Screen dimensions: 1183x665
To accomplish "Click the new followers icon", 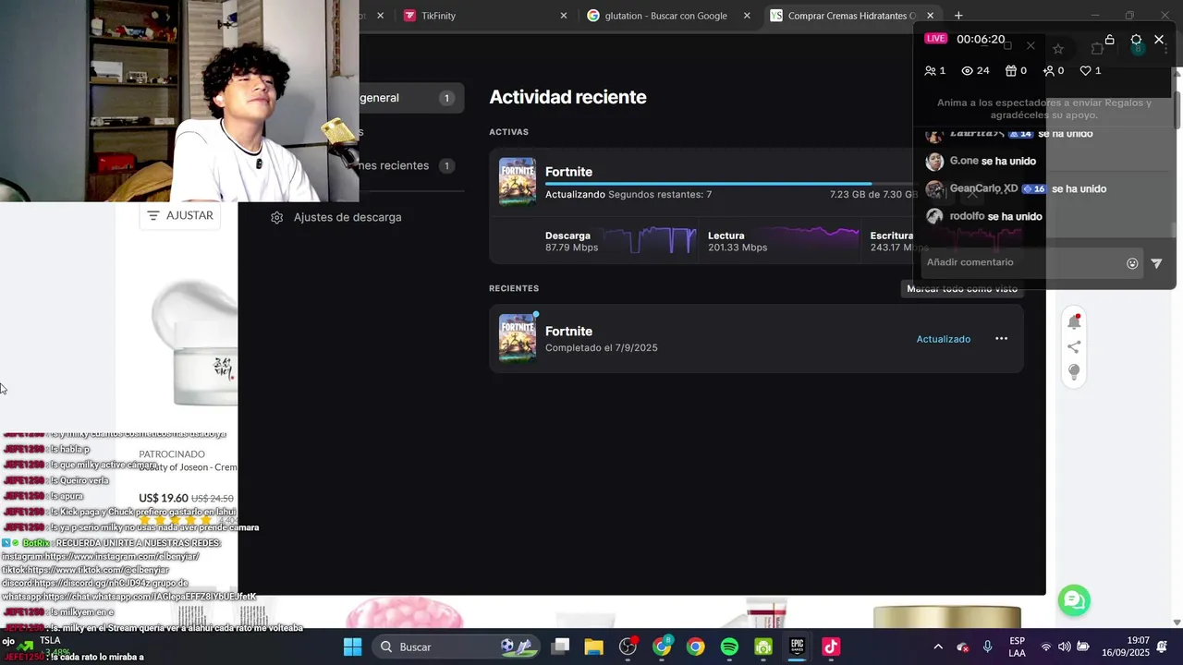I will tap(1048, 71).
